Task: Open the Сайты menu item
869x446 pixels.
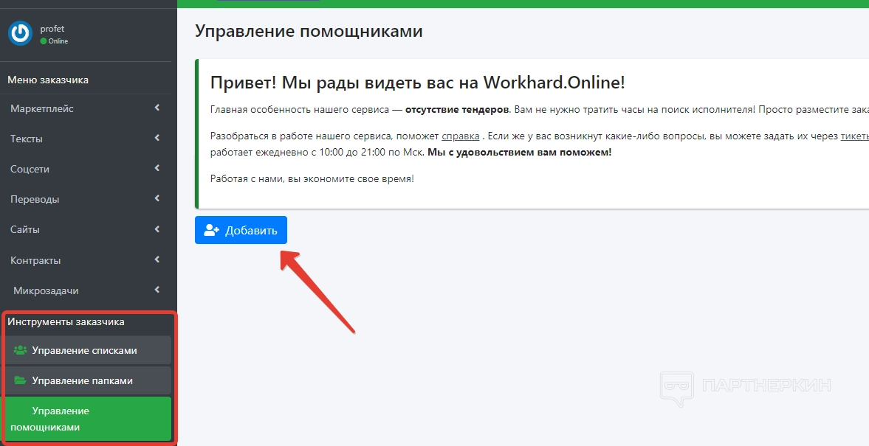Action: (x=86, y=229)
